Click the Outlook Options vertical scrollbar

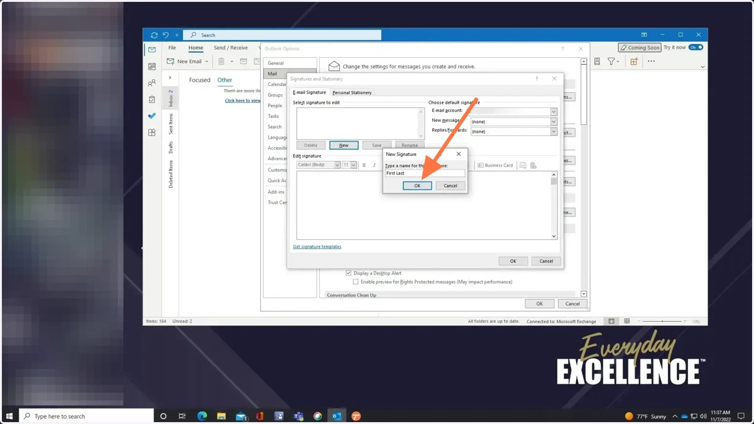(584, 178)
